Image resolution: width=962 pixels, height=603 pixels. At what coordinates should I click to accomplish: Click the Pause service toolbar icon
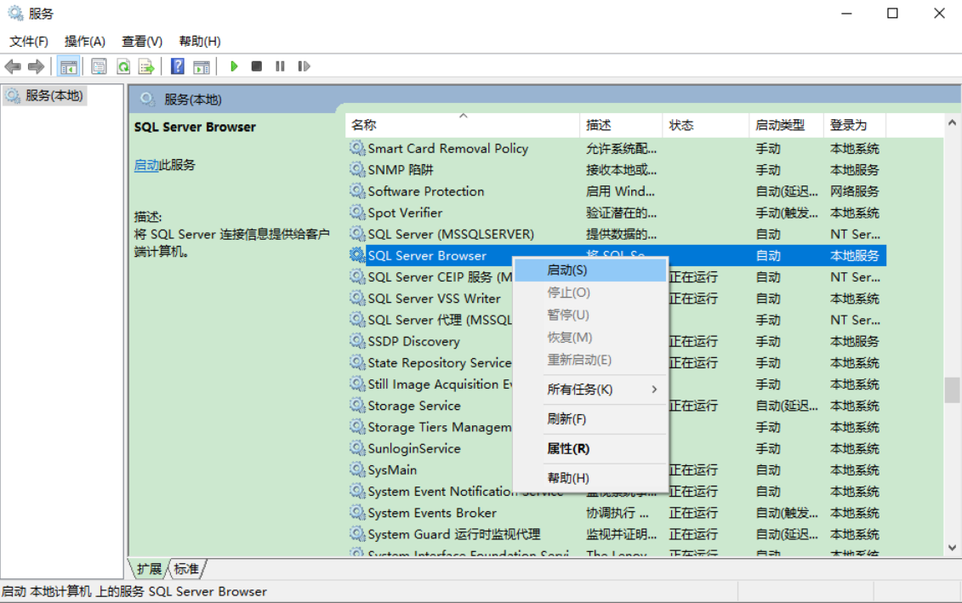click(x=280, y=66)
